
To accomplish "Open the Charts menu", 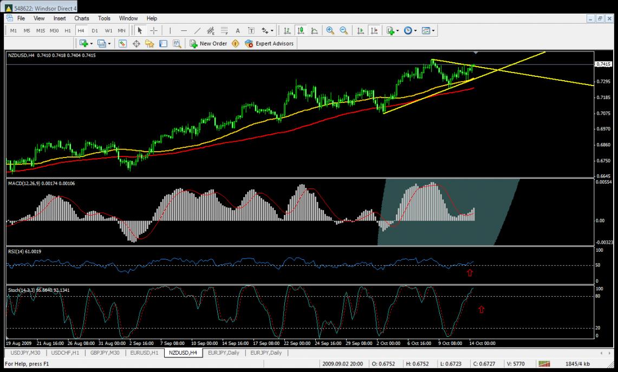I will pyautogui.click(x=82, y=18).
